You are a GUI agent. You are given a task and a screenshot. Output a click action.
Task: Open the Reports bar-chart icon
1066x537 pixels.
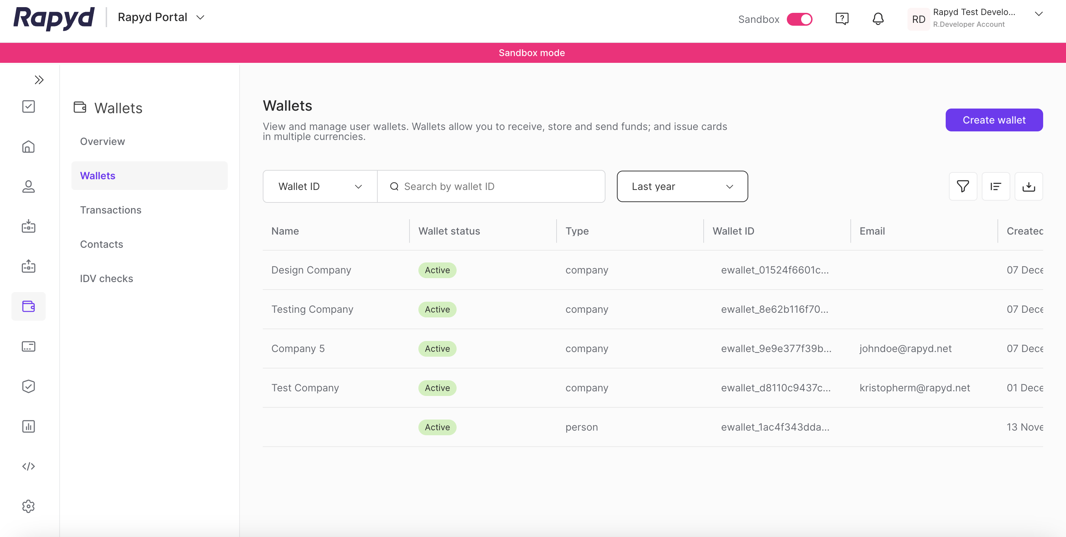pyautogui.click(x=28, y=426)
